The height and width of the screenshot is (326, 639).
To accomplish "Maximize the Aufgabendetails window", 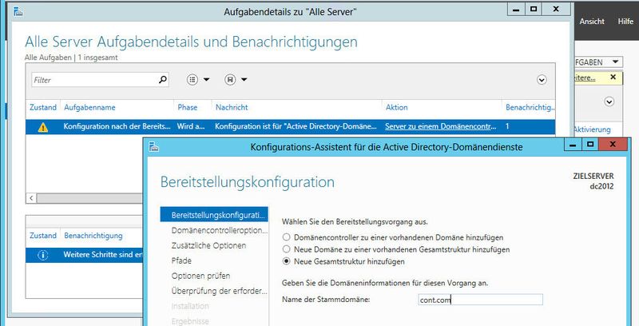I will tap(534, 9).
